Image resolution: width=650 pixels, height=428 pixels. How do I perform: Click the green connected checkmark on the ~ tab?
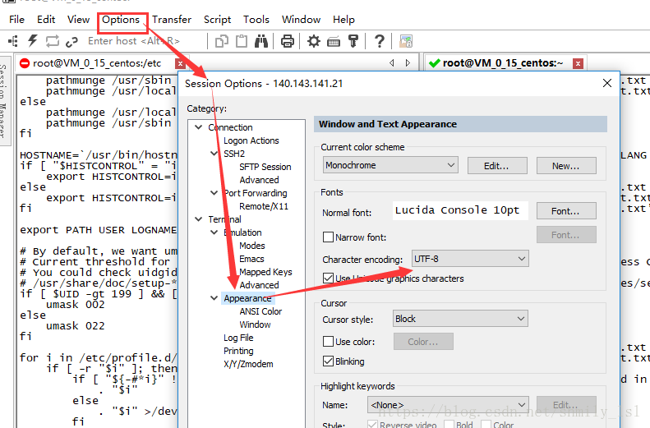(x=435, y=63)
